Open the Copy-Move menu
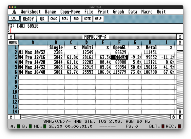Image resolution: width=191 pixels, height=139 pixels. pos(70,12)
